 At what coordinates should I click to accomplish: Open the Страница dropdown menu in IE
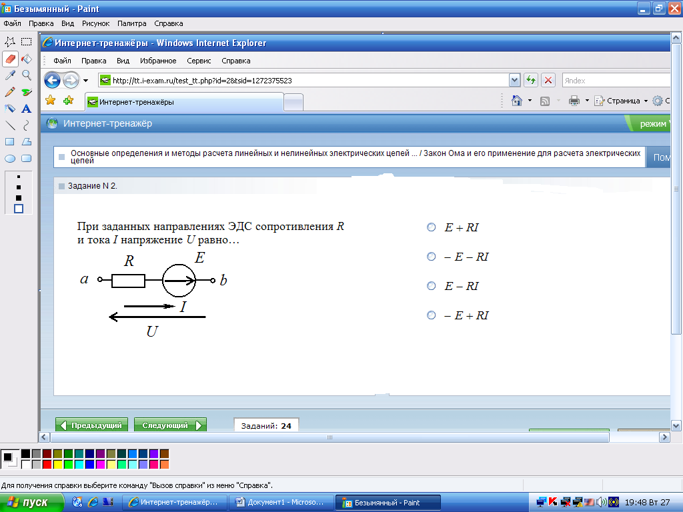[621, 101]
